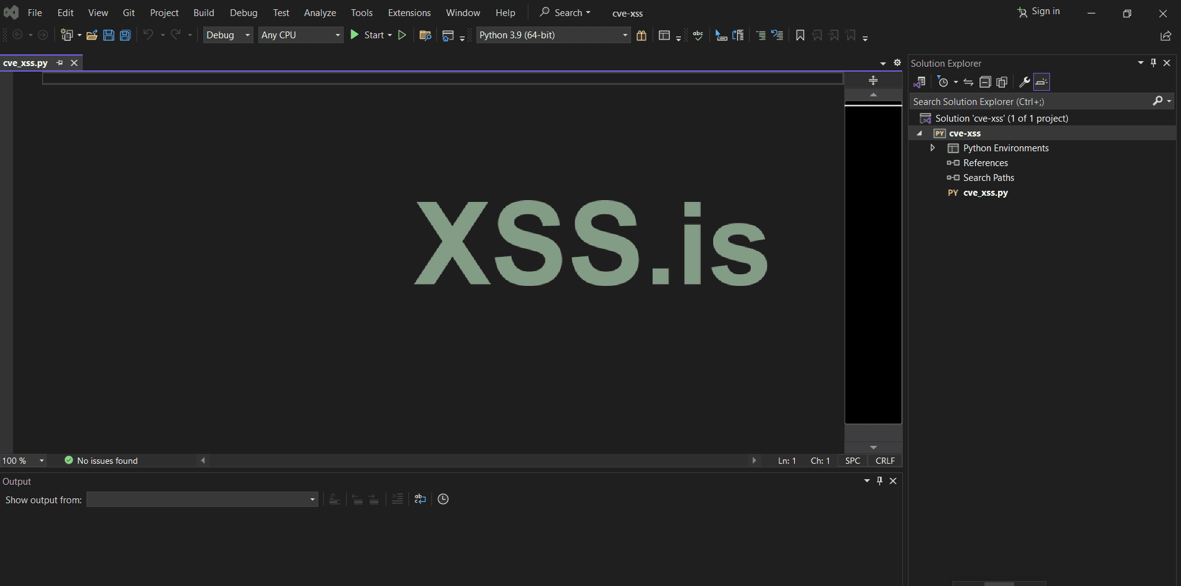
Task: Click Collapse All icon in Solution Explorer
Action: pyautogui.click(x=985, y=82)
